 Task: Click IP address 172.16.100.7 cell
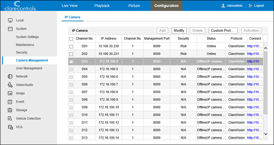tap(109, 84)
